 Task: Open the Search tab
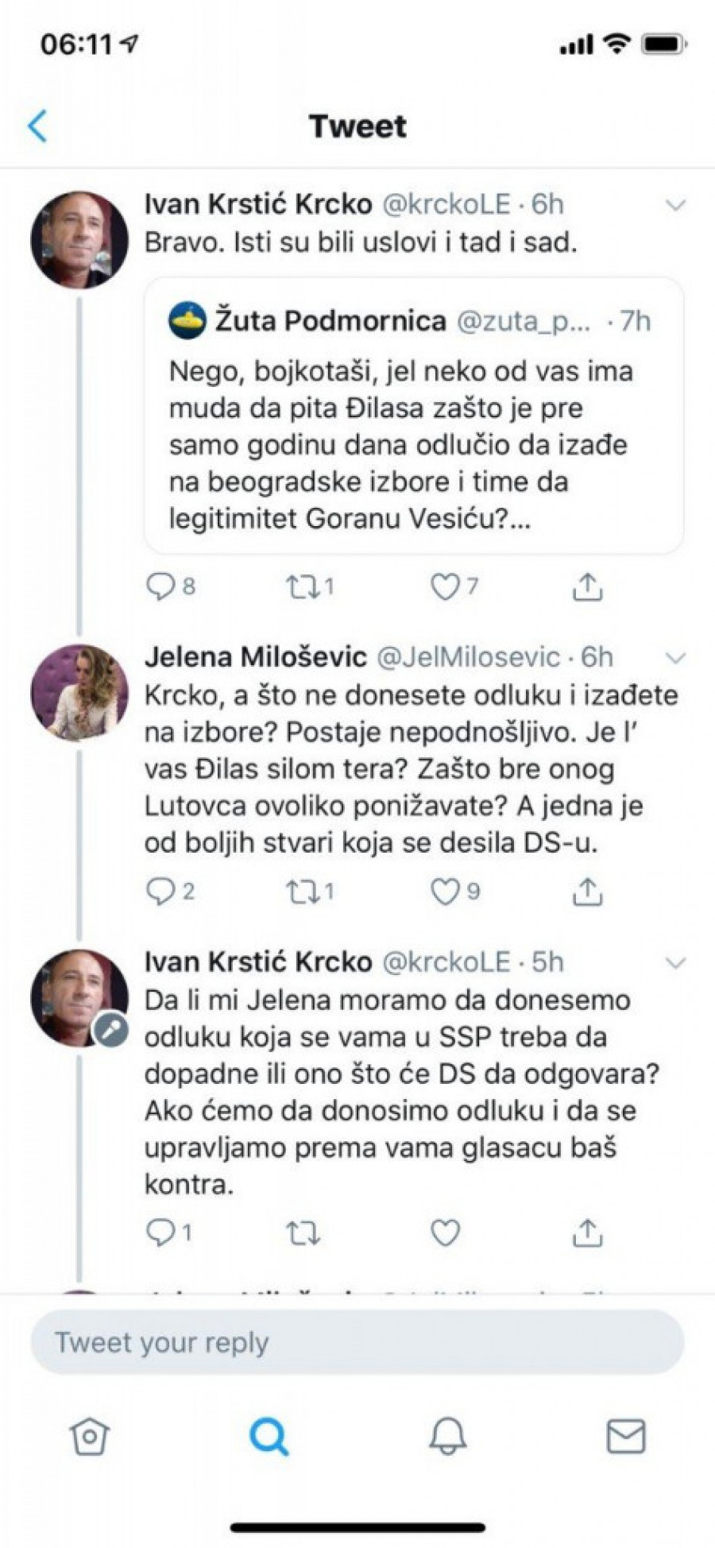(x=269, y=1436)
